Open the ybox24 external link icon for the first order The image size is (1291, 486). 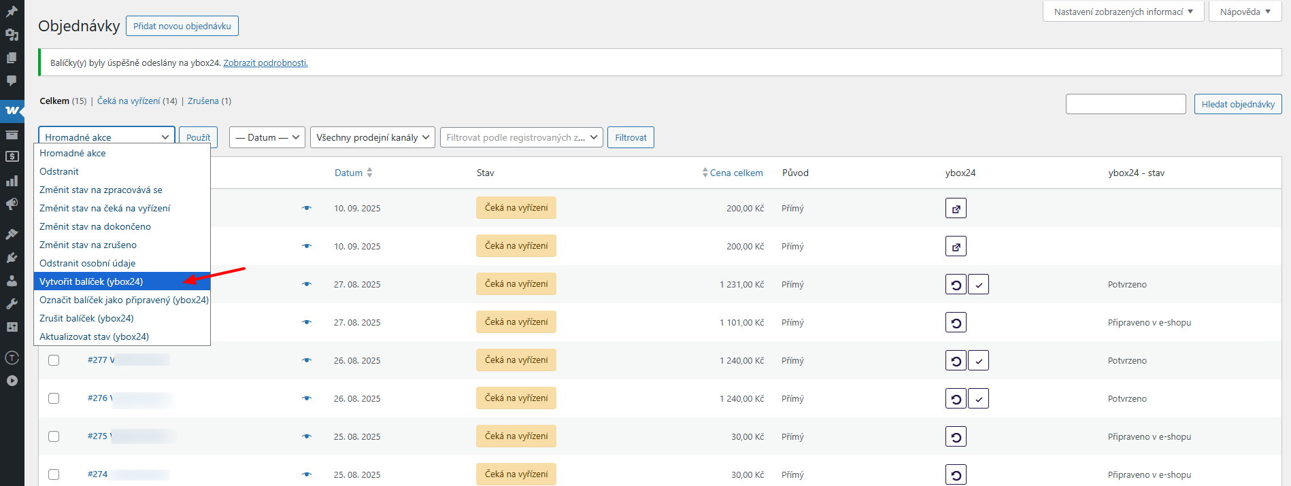tap(956, 209)
